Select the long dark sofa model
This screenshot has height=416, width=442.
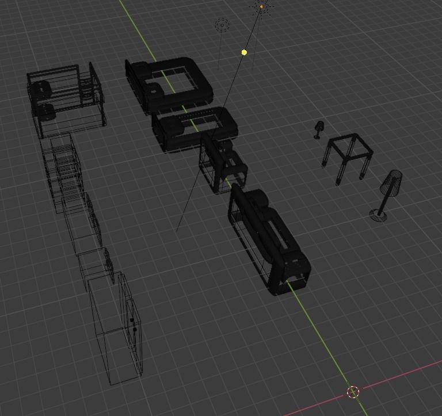pyautogui.click(x=269, y=239)
